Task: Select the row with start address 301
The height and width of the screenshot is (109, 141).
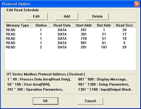Action: pyautogui.click(x=70, y=34)
